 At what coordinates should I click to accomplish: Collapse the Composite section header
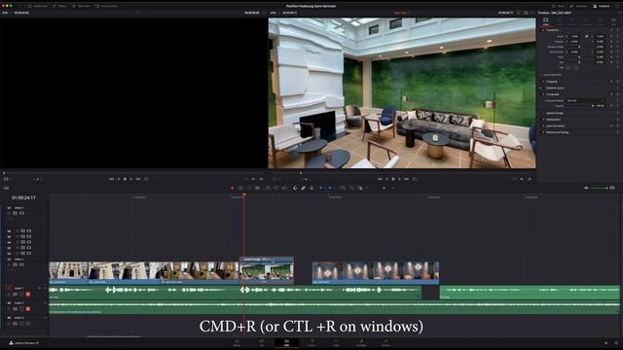[x=553, y=94]
